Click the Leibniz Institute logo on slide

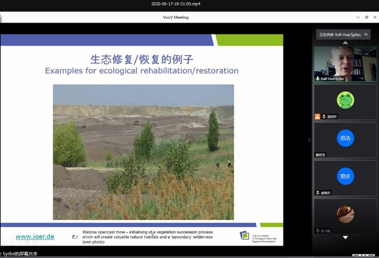(244, 236)
